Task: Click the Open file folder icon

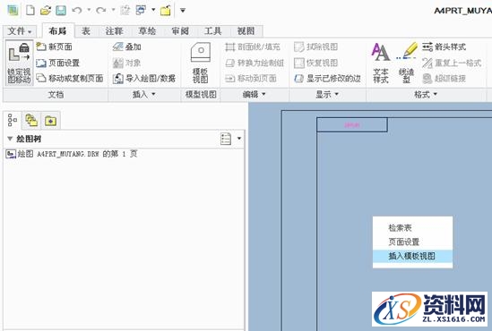Action: pyautogui.click(x=46, y=11)
